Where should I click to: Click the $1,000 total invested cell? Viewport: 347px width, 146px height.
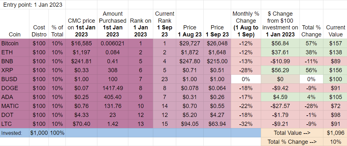point(39,133)
